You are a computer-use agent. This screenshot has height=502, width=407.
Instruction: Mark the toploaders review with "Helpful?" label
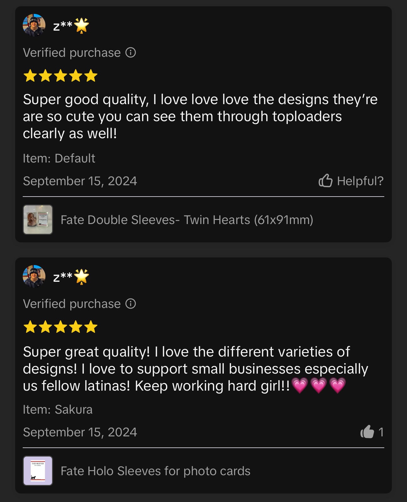point(360,181)
